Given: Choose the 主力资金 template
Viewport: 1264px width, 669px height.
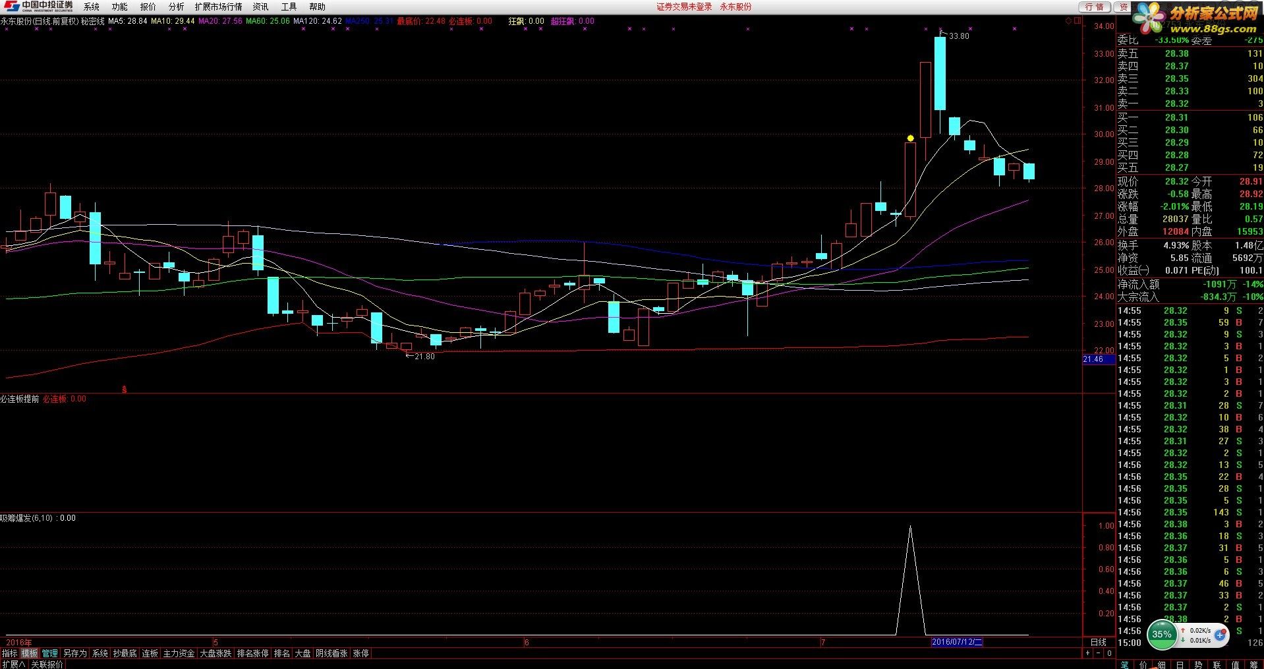Looking at the screenshot, I should 179,653.
